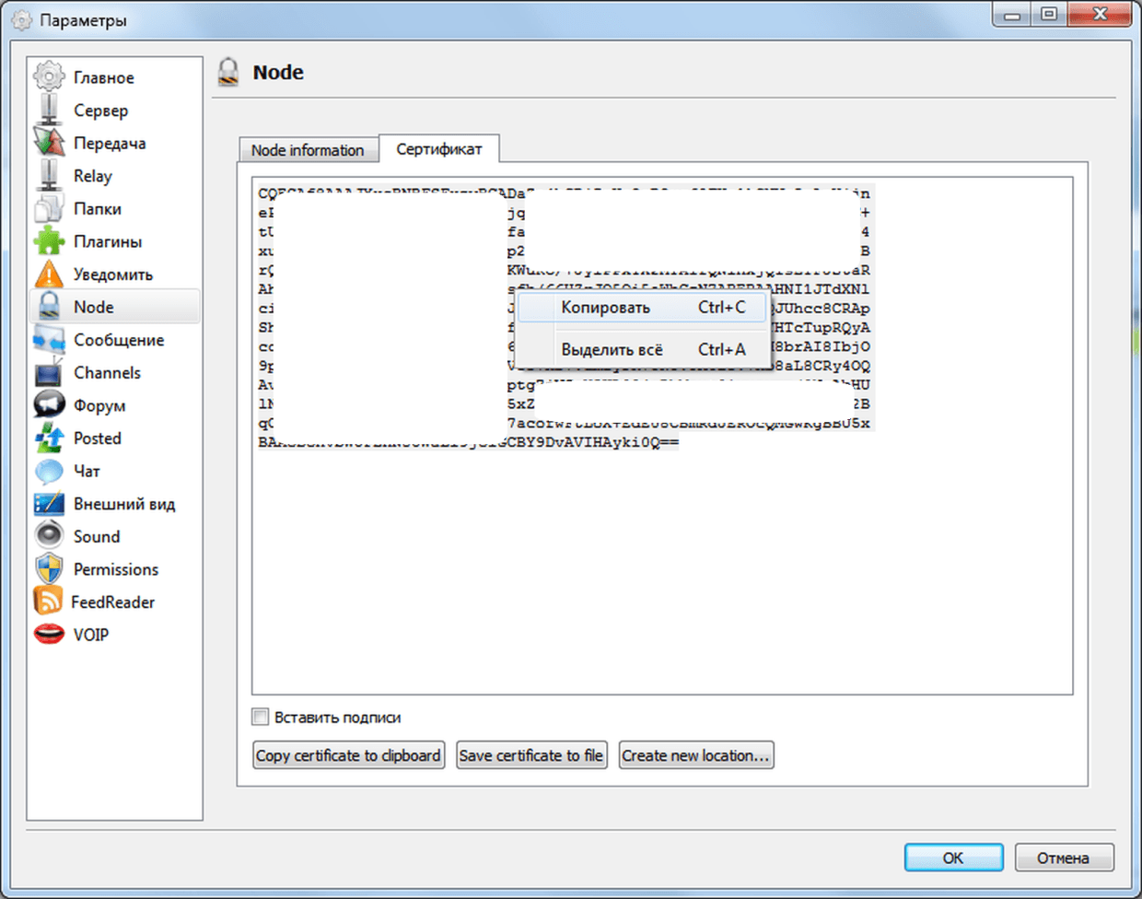This screenshot has height=899, width=1142.
Task: Enable the Вставить подписи checkbox
Action: coord(262,717)
